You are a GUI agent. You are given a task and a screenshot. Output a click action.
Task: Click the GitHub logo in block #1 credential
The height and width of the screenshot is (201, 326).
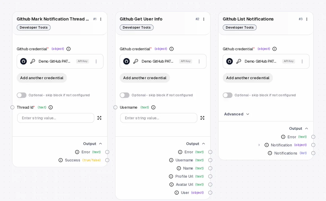[x=24, y=61]
